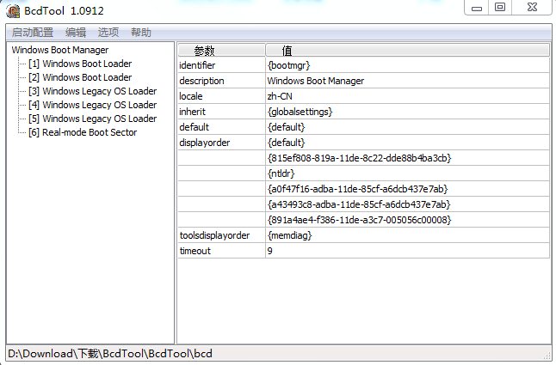Viewport: 556px width, 365px height.
Task: Select [2] Windows Boot Loader entry
Action: 80,77
